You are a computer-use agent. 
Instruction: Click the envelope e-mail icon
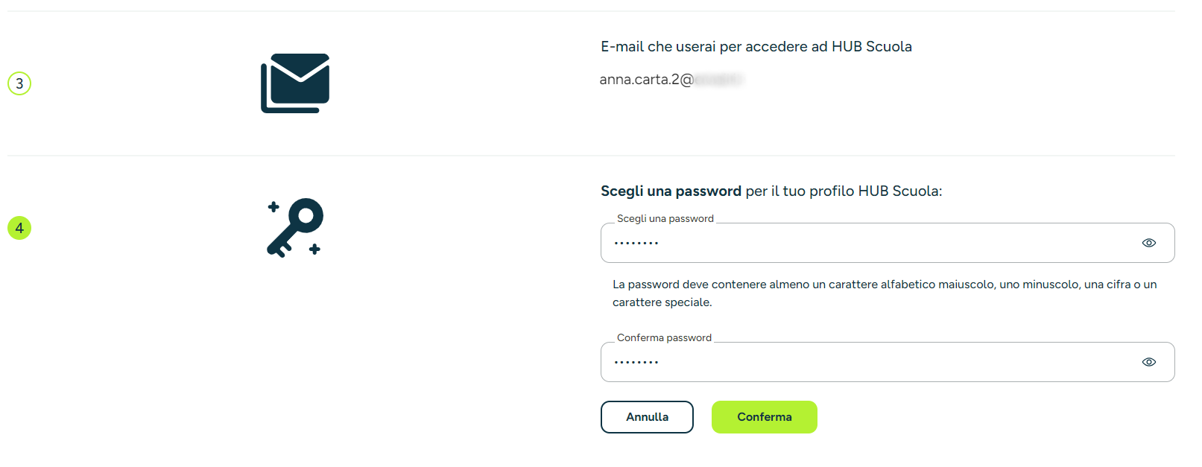click(x=295, y=83)
